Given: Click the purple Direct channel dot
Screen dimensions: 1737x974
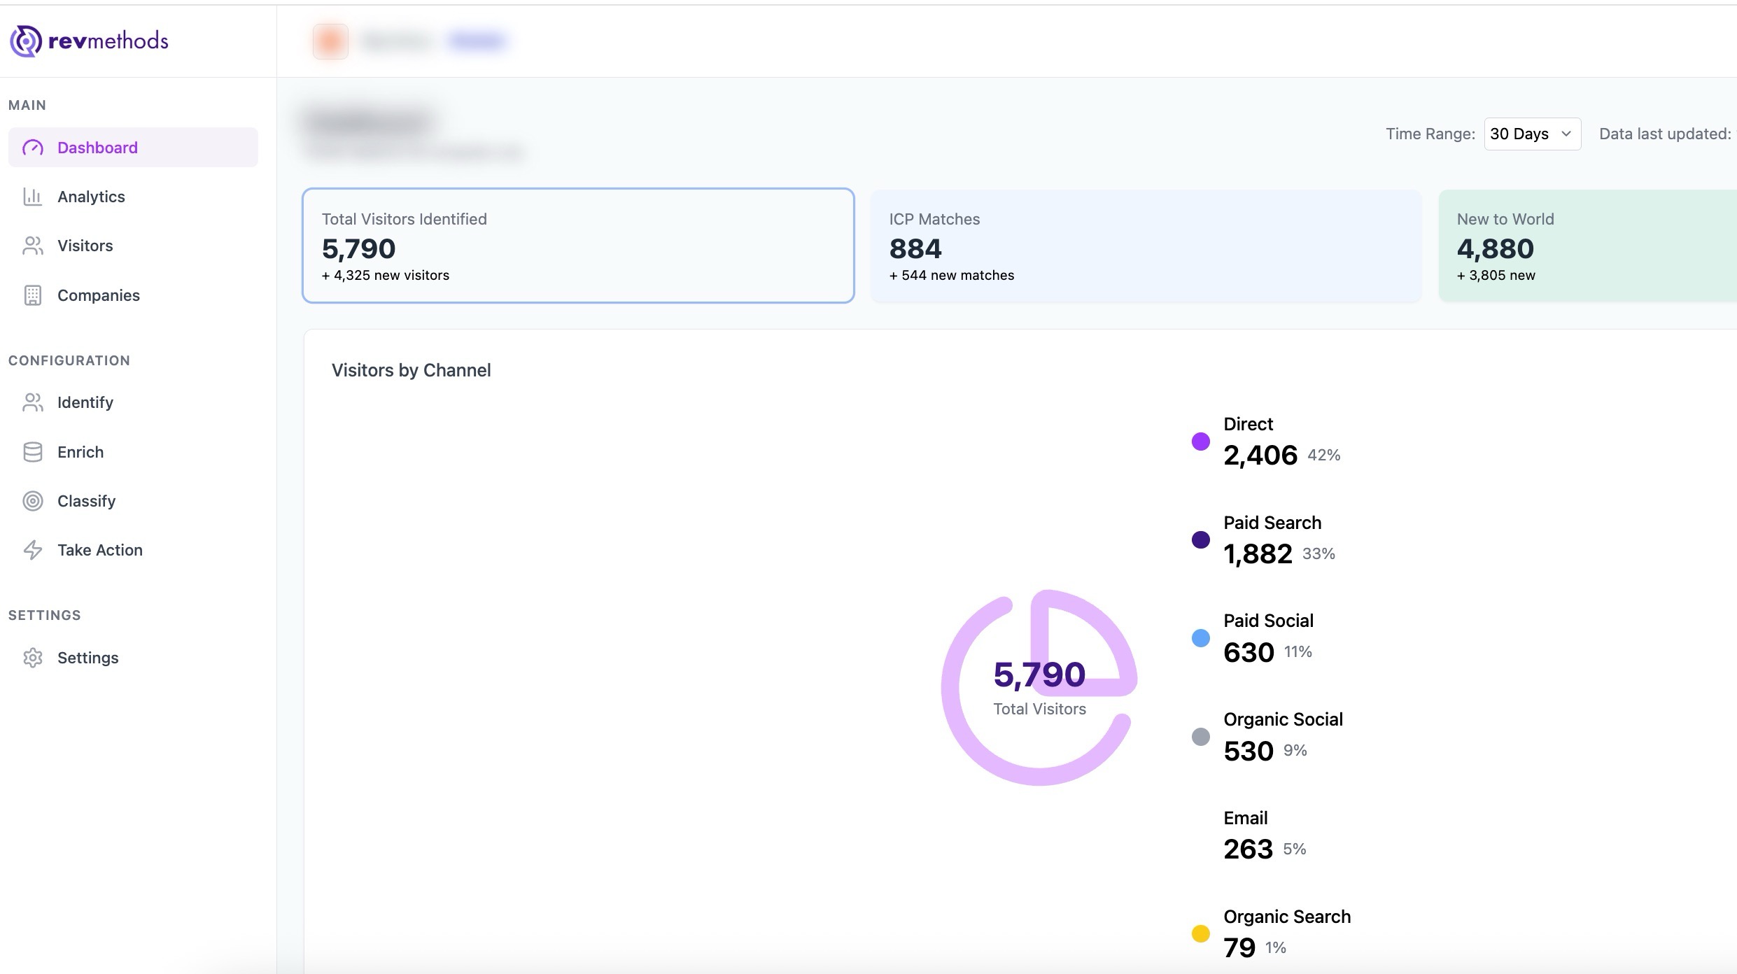Looking at the screenshot, I should pyautogui.click(x=1200, y=442).
